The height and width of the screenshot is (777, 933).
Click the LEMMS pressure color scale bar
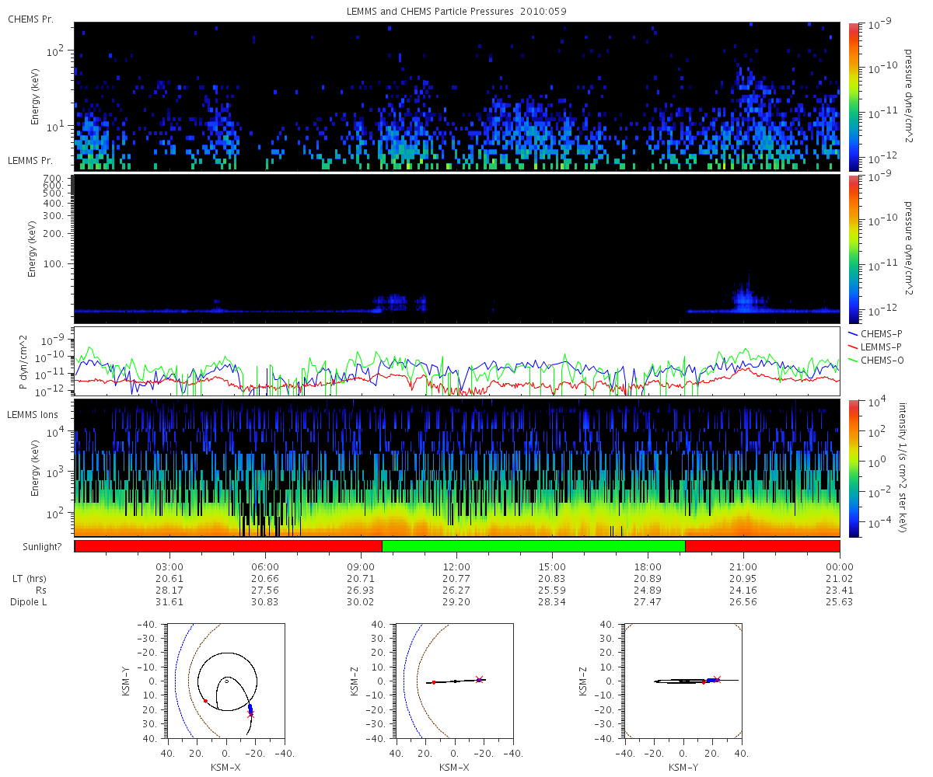tap(853, 249)
